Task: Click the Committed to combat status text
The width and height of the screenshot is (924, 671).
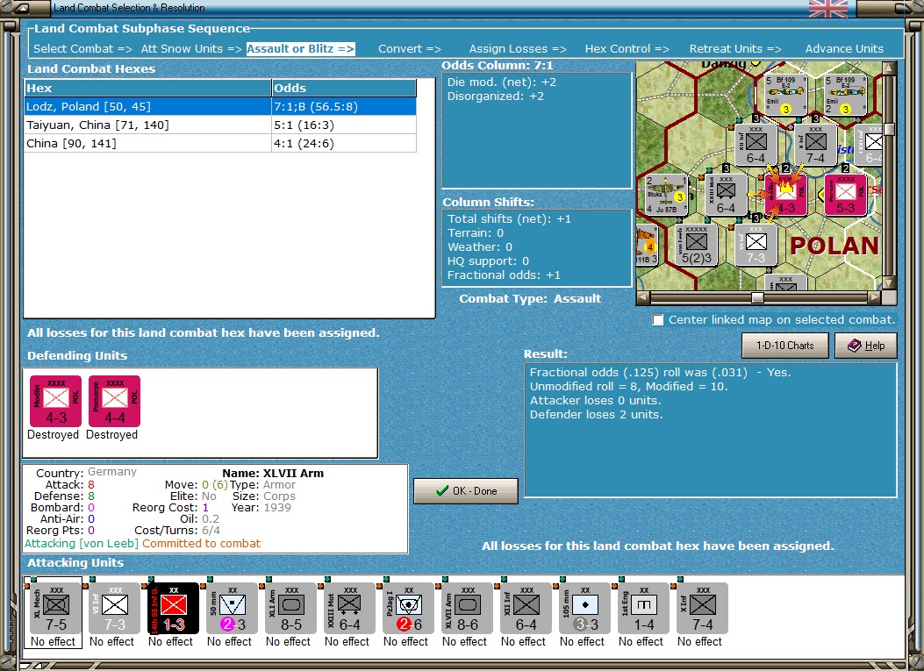Action: click(201, 544)
